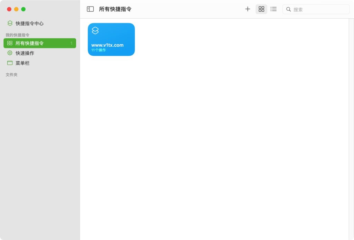Image resolution: width=354 pixels, height=240 pixels.
Task: Click the 我的快捷指令 section header
Action: pos(17,35)
